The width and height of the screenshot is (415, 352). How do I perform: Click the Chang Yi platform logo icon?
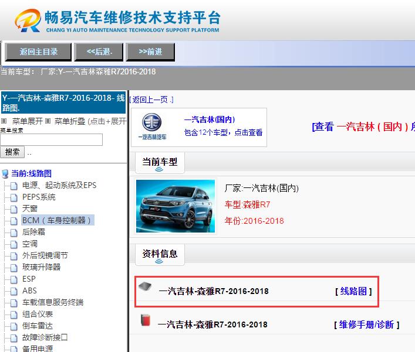click(x=28, y=20)
